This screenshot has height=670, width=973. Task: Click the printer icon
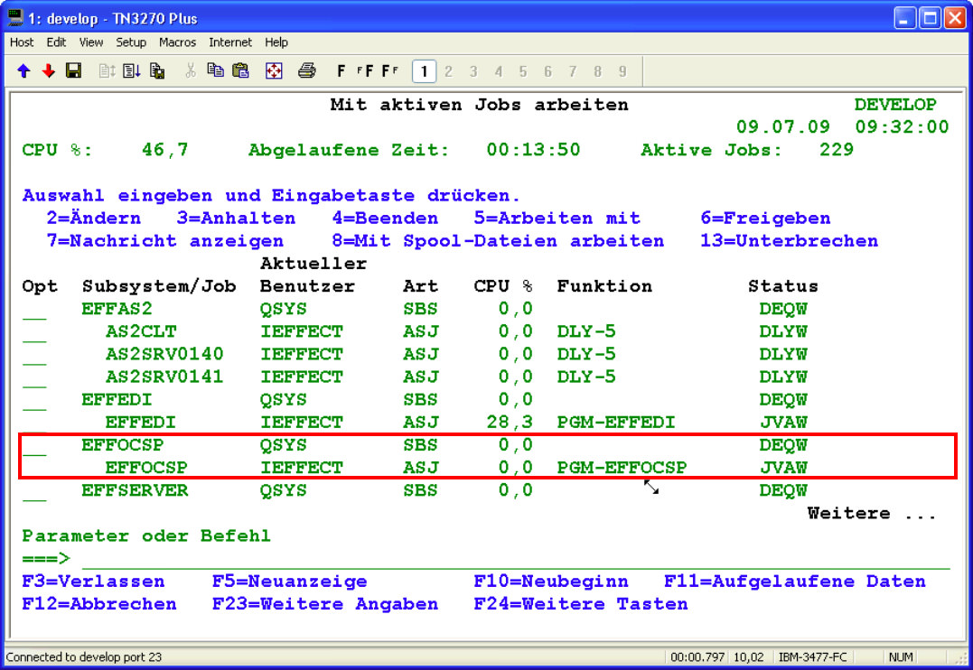tap(307, 70)
